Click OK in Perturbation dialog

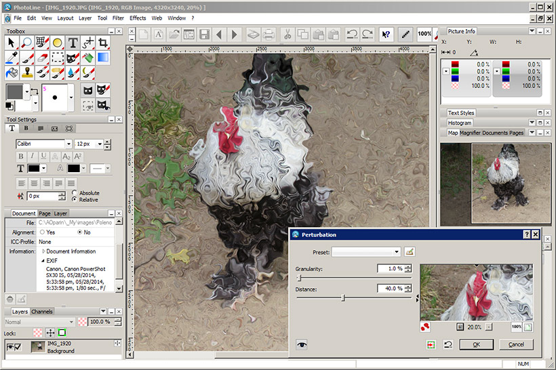[x=476, y=344]
